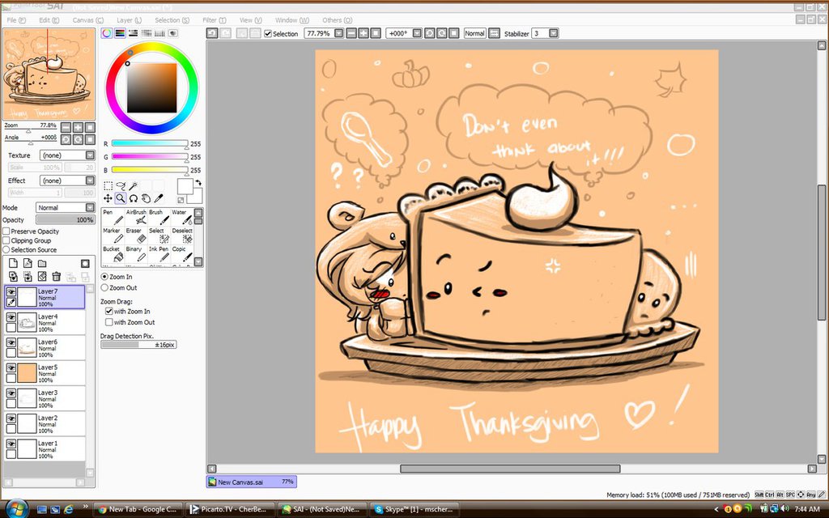Open the Picarto.TV taskbar window
Screen dimensions: 829x518
(x=231, y=509)
